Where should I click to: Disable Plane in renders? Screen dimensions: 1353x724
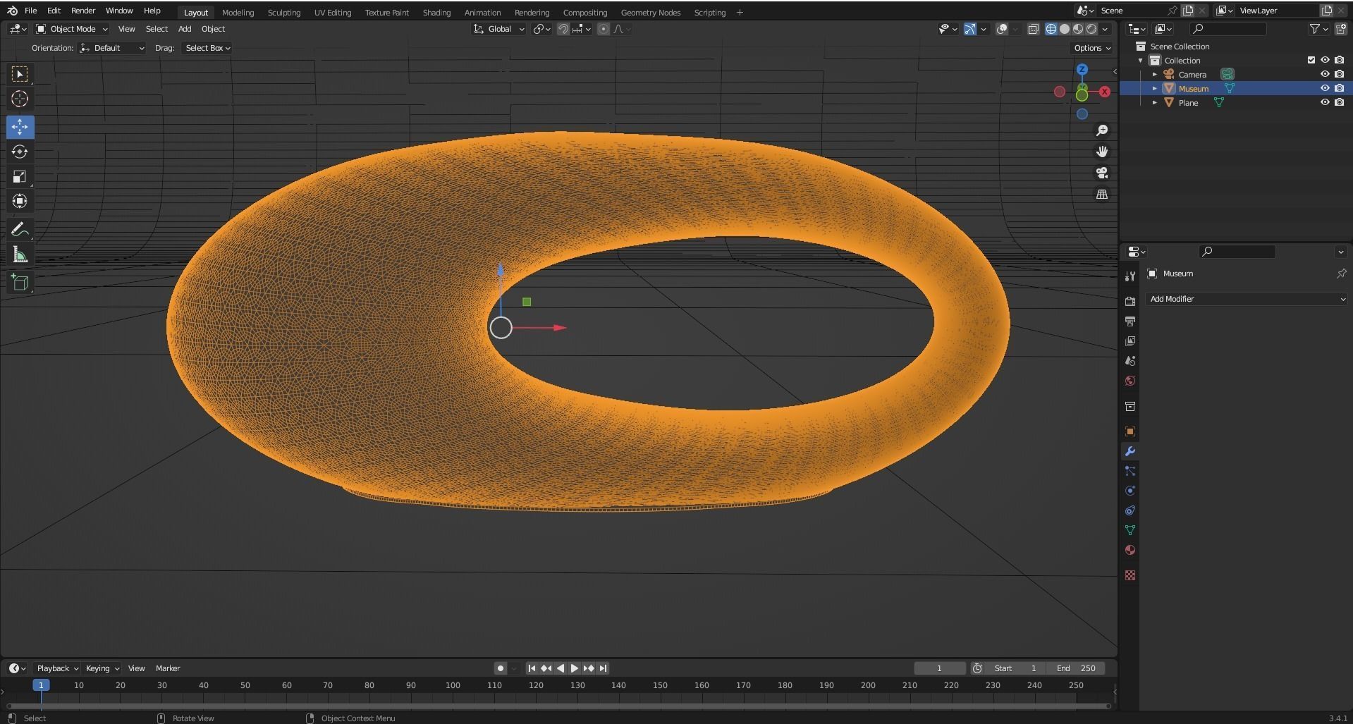(x=1340, y=102)
